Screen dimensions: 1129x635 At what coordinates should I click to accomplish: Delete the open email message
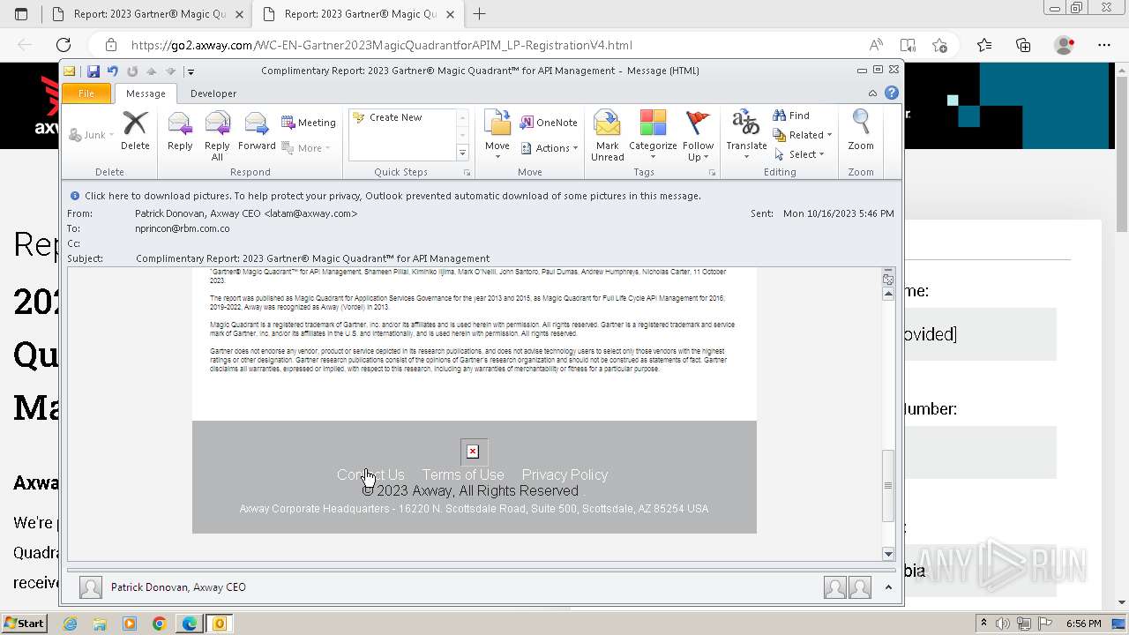click(135, 131)
